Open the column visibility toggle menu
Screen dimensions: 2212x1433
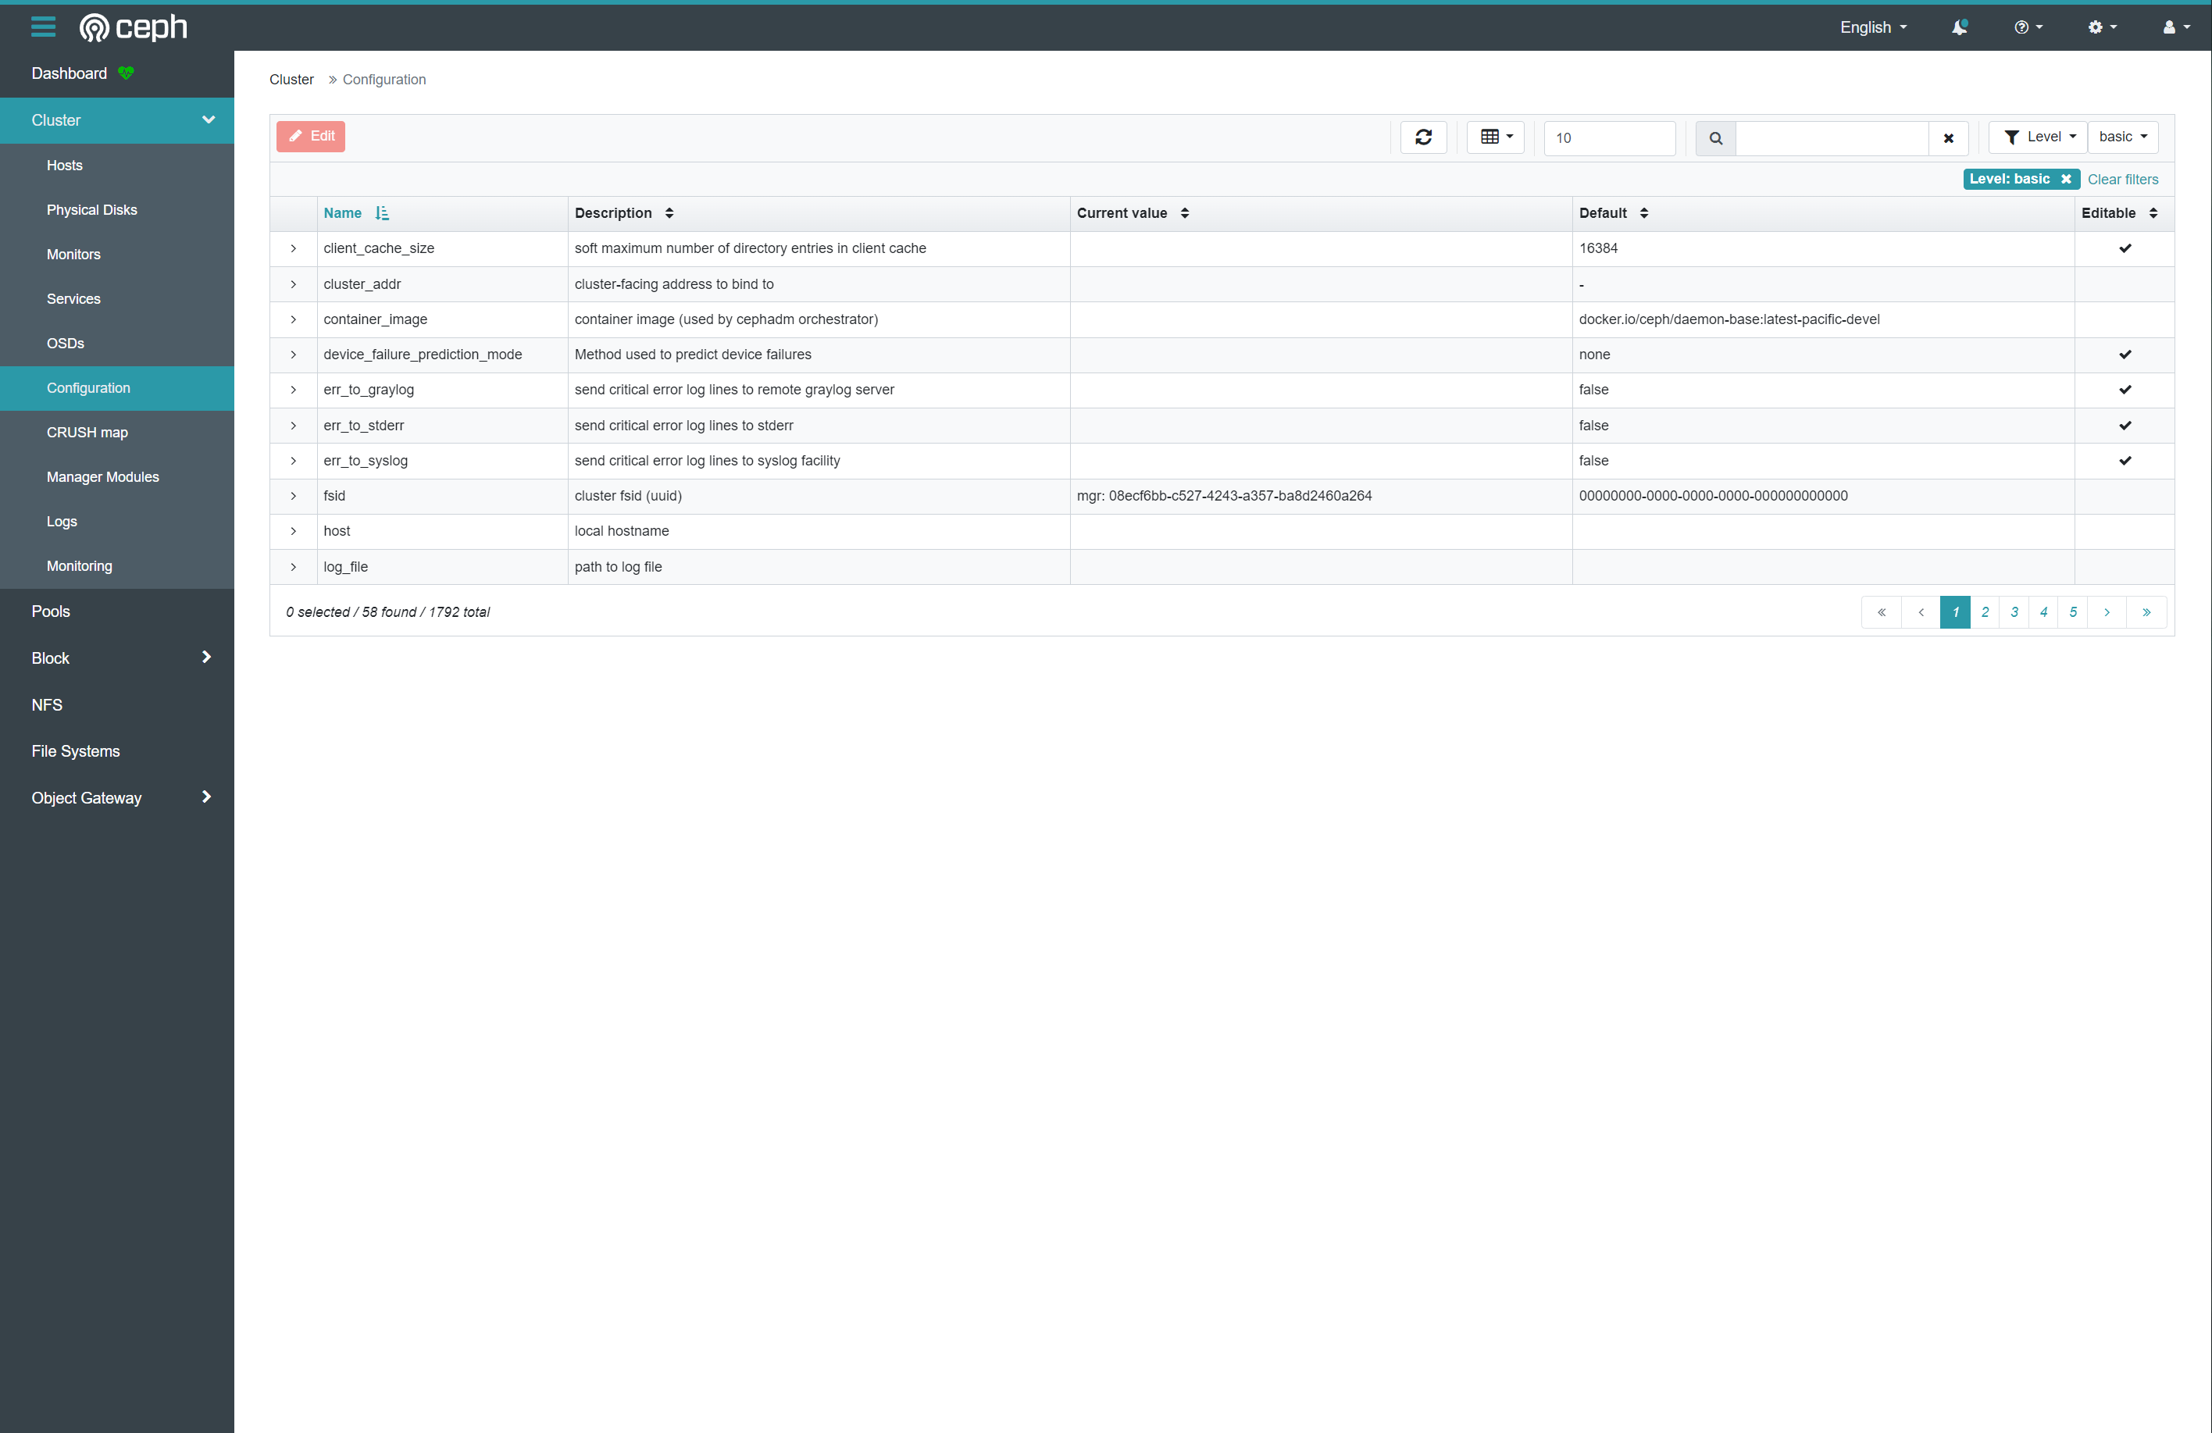1496,137
